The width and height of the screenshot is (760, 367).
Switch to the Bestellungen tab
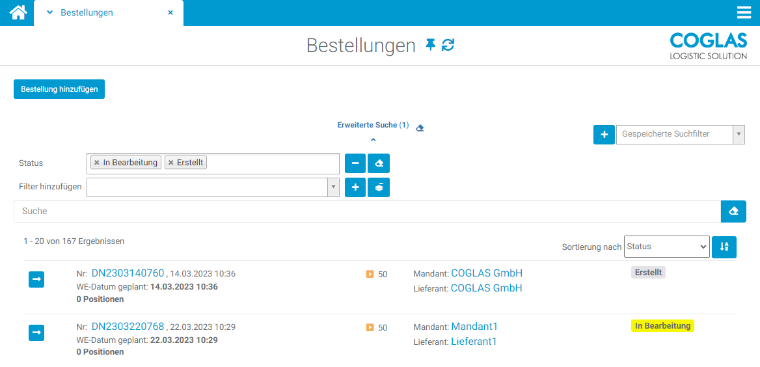click(x=87, y=12)
